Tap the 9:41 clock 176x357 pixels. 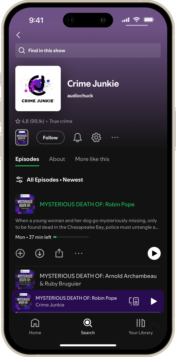pyautogui.click(x=36, y=20)
